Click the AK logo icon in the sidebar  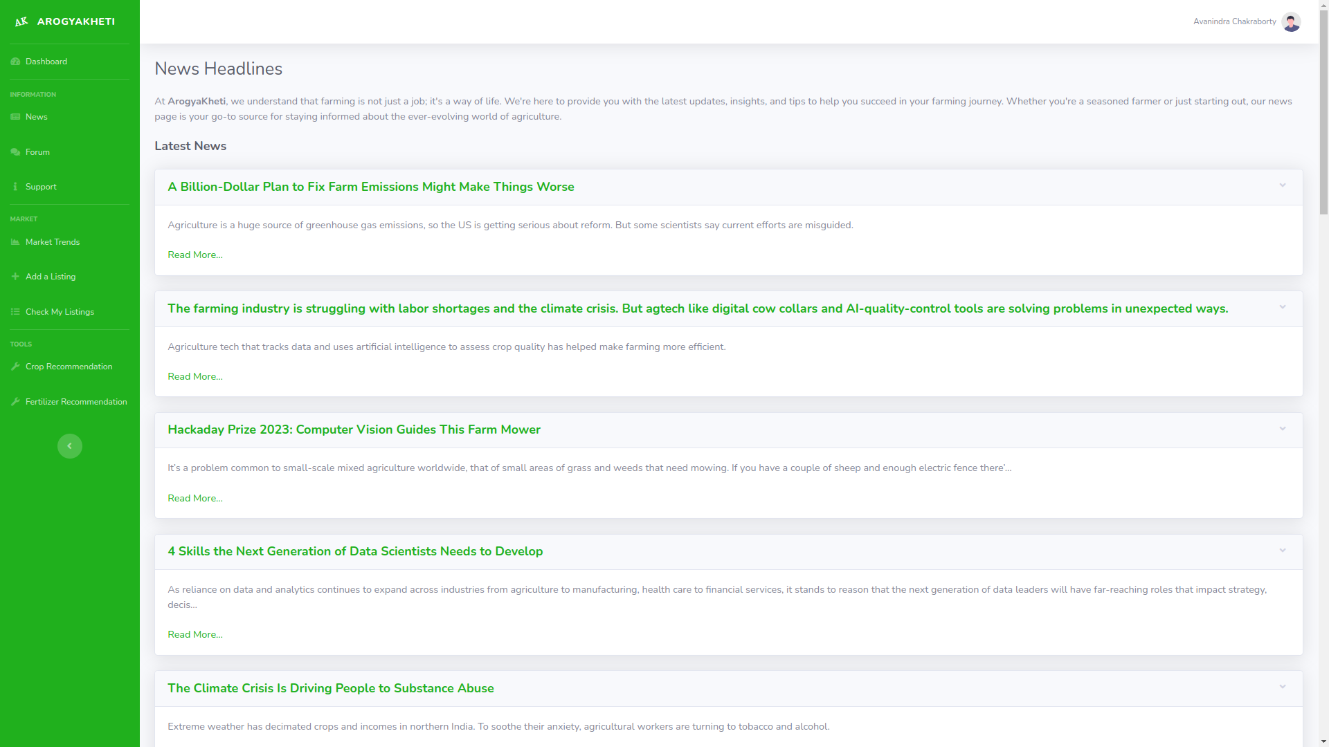point(21,21)
